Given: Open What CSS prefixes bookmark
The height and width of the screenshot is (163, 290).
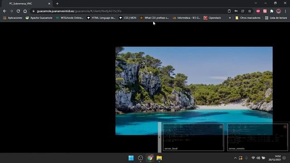Looking at the screenshot, I should [x=154, y=18].
